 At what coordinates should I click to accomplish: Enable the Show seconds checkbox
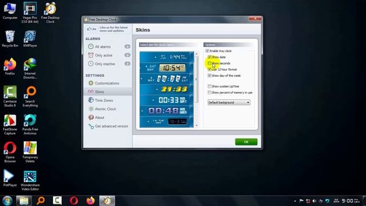209,64
